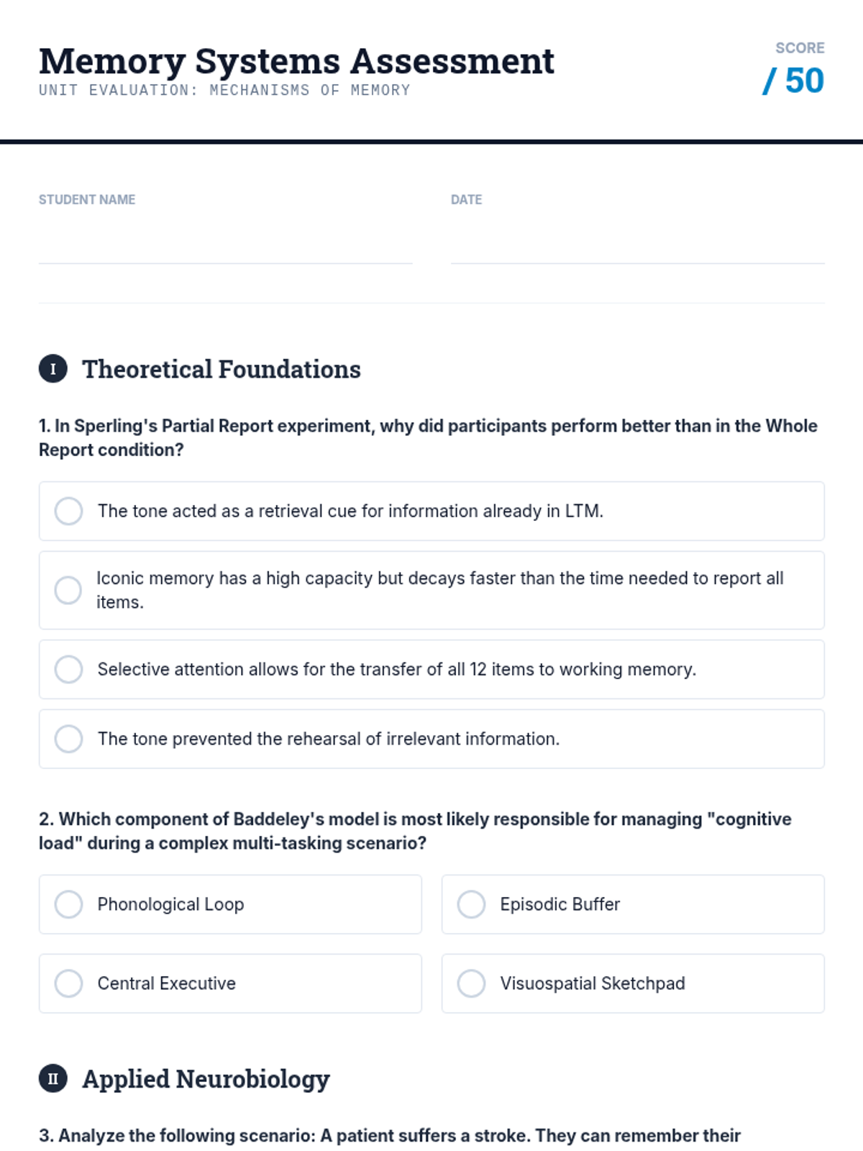
Task: Click the section I roman numeral badge
Action: [x=53, y=369]
